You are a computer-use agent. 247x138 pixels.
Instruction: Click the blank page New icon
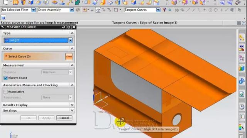point(6,2)
